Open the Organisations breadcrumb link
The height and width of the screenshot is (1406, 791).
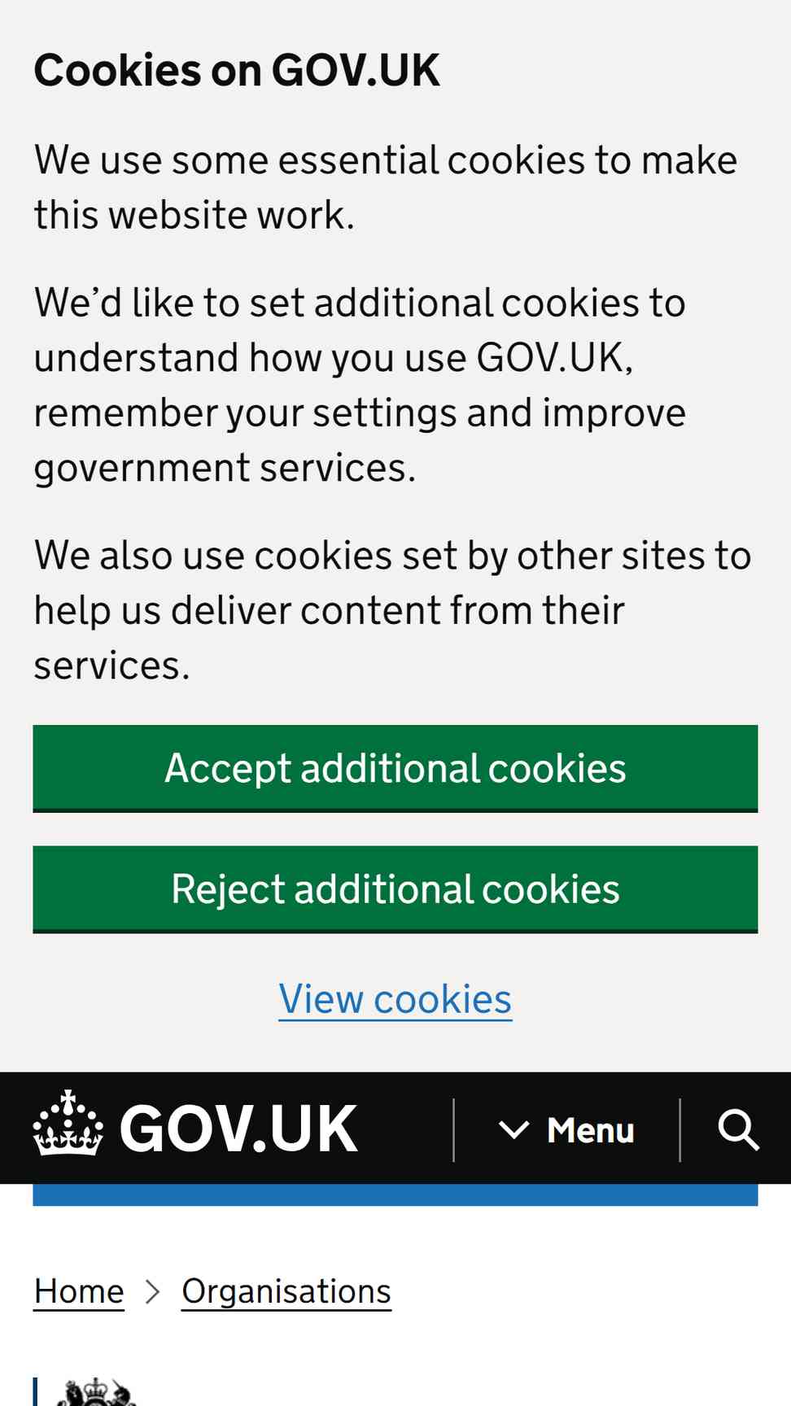pos(286,1291)
